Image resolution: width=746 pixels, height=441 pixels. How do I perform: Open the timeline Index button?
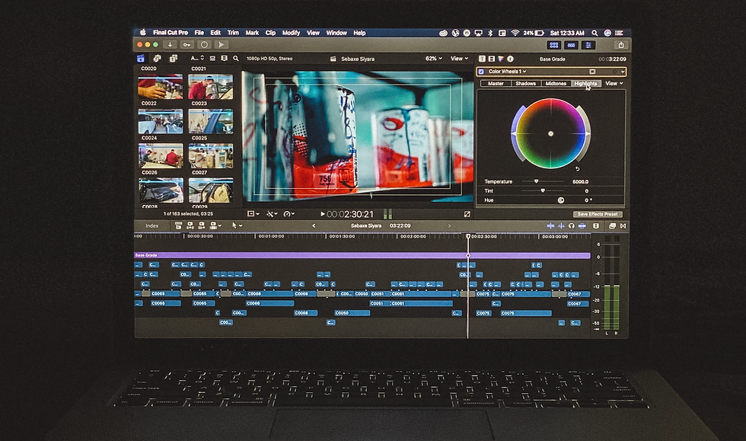tap(151, 225)
